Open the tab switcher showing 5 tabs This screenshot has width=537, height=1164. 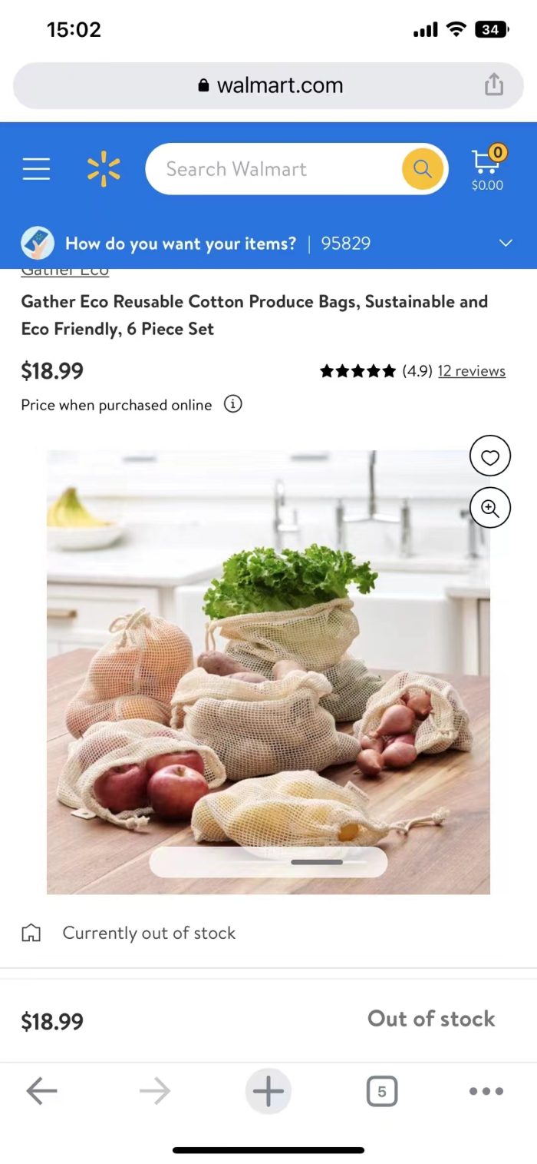click(x=381, y=1091)
